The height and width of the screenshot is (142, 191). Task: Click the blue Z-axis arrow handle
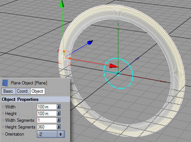[90, 42]
